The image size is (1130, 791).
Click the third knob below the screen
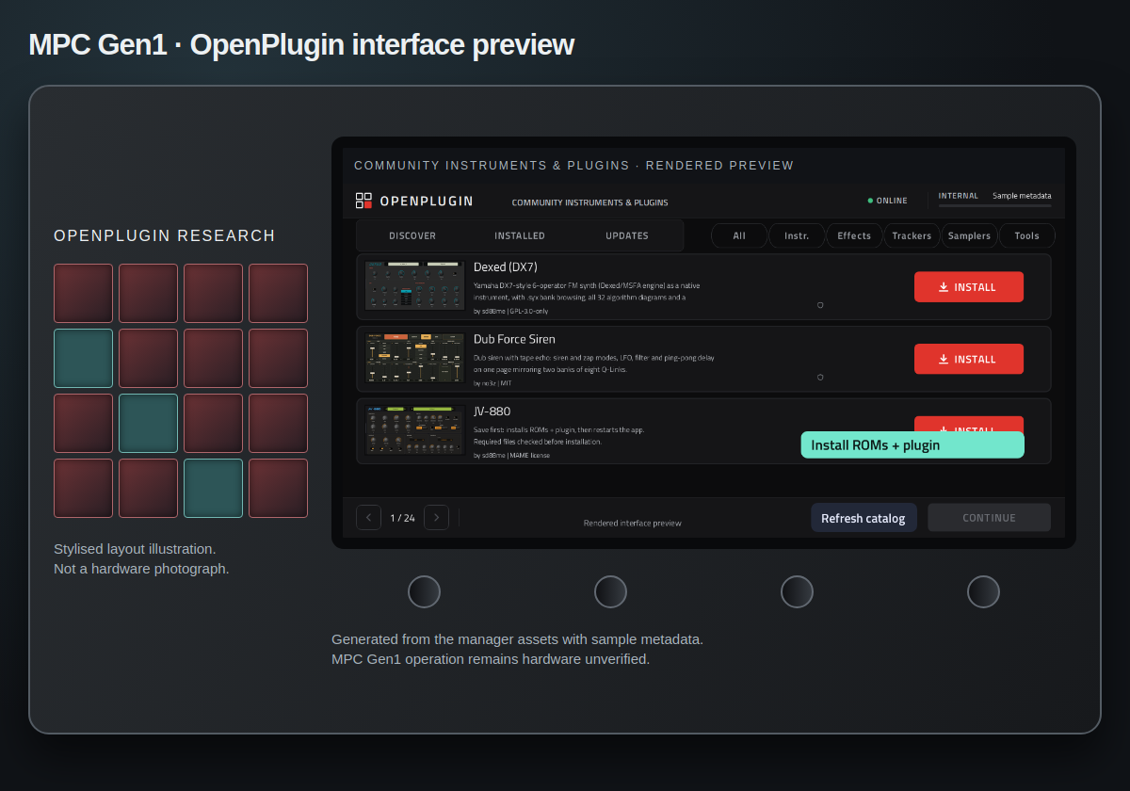coord(797,591)
